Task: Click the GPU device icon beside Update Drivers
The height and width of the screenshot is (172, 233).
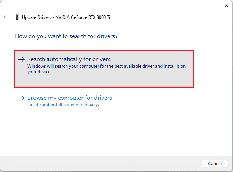Action: pyautogui.click(x=17, y=17)
